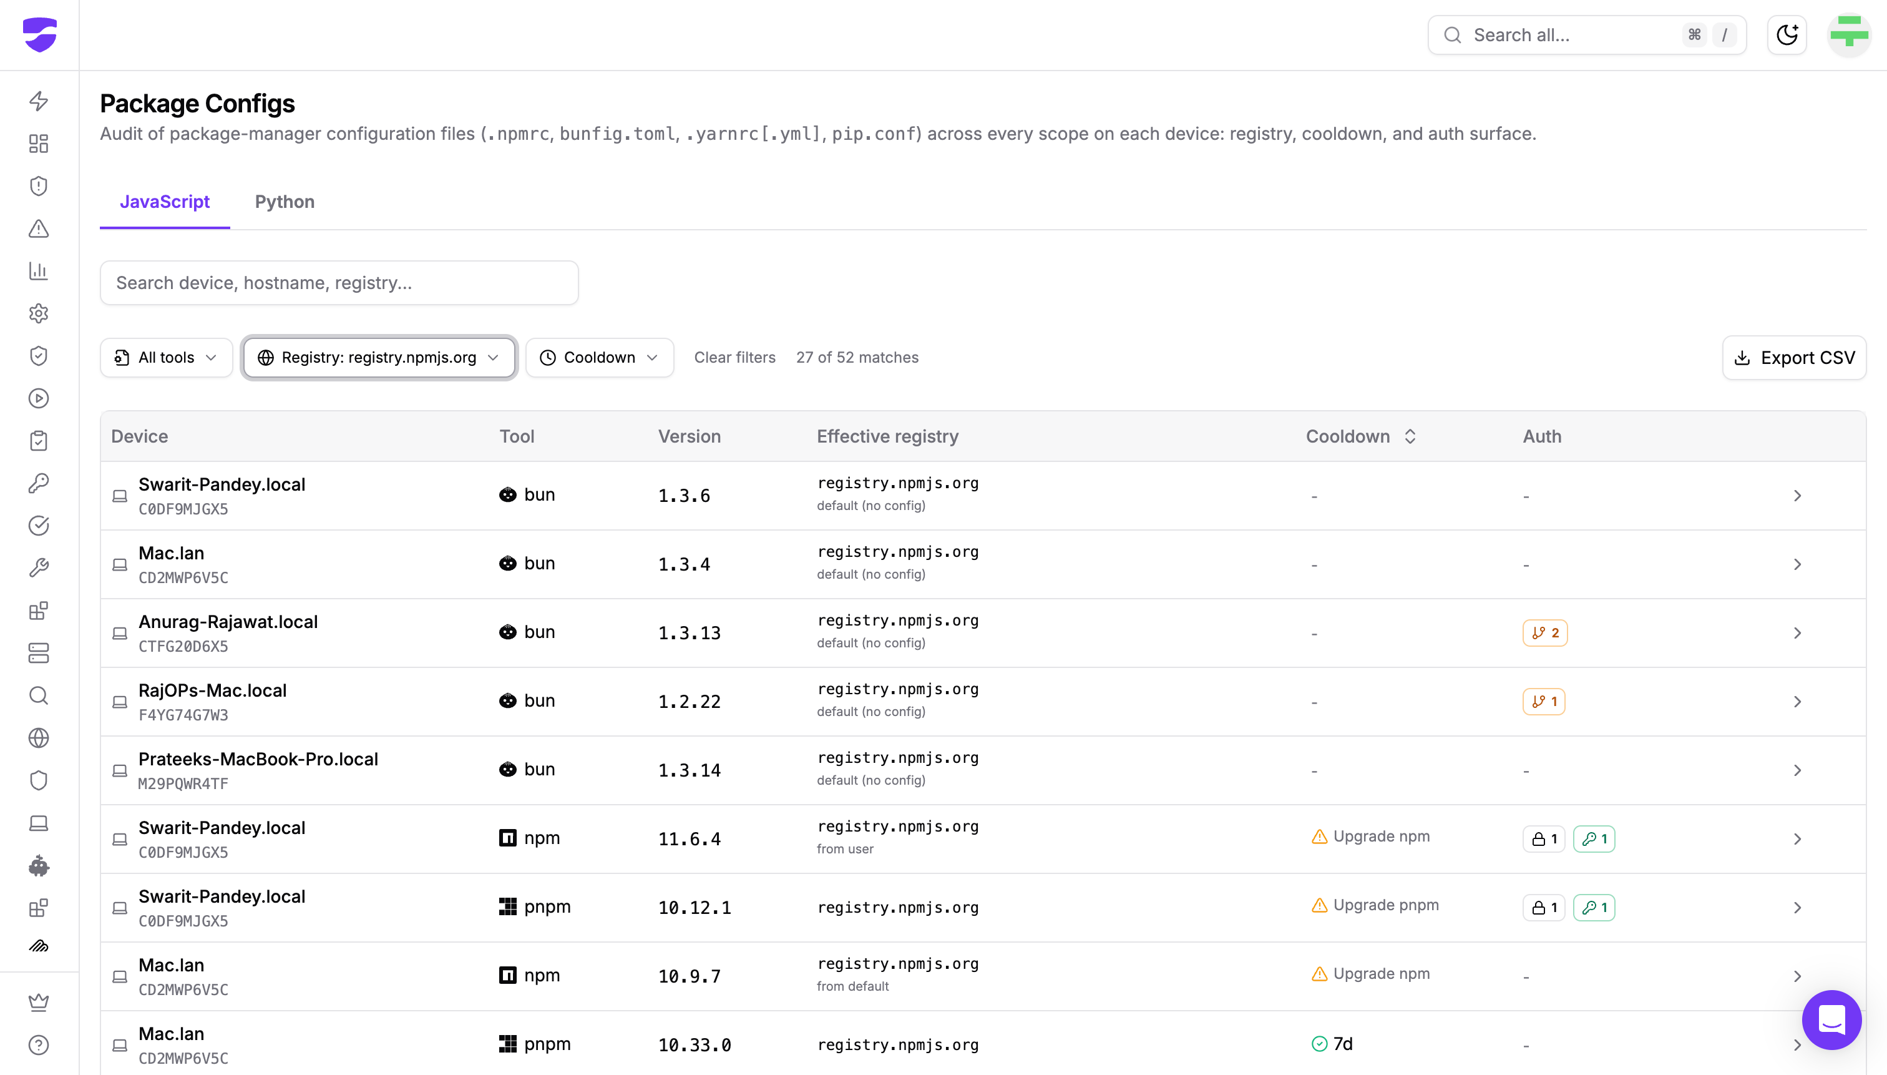Click the Upgrade npm warning for Mac.lan

pyautogui.click(x=1370, y=974)
